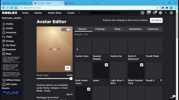Open a new browser tab
This screenshot has width=179, height=100.
(x=98, y=3)
